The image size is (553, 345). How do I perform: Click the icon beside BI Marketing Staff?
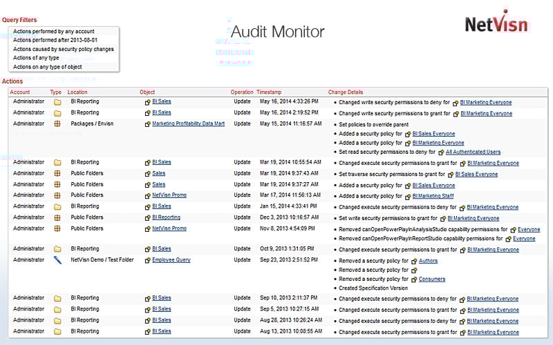pos(407,196)
